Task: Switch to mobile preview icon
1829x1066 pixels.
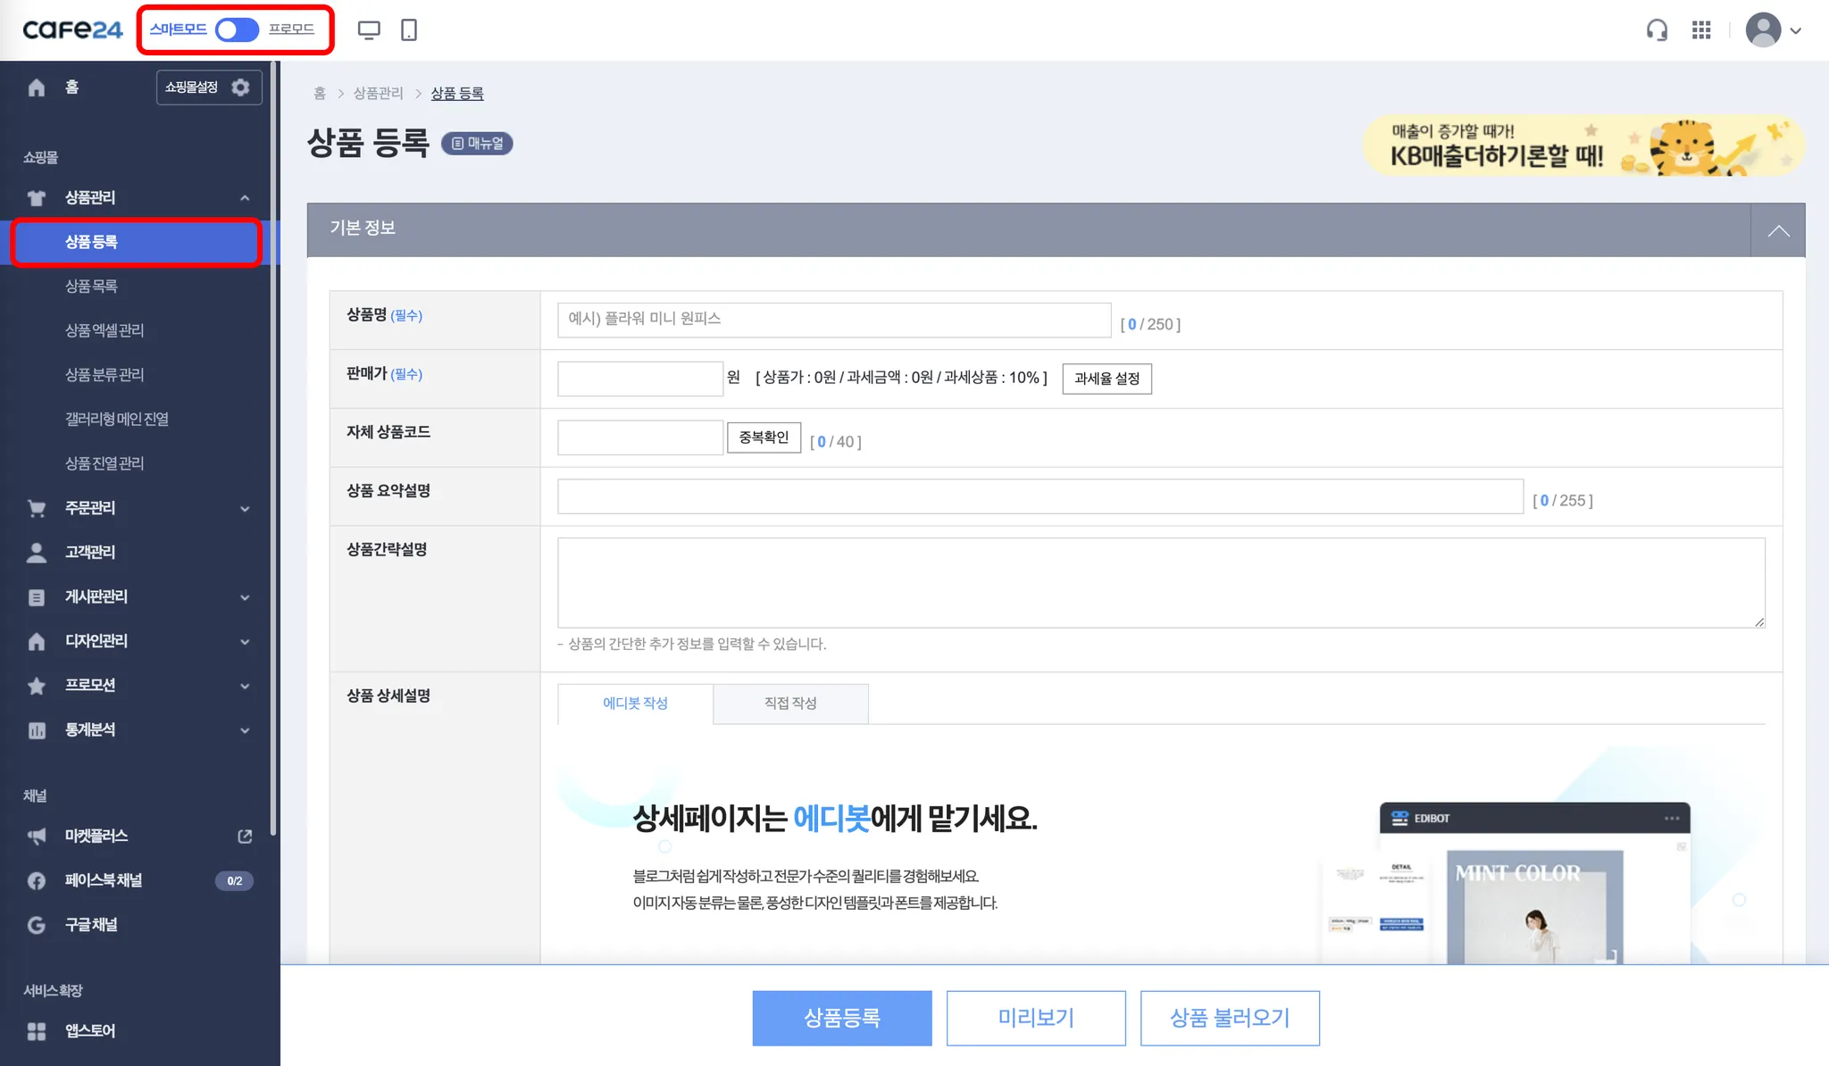Action: click(x=409, y=30)
